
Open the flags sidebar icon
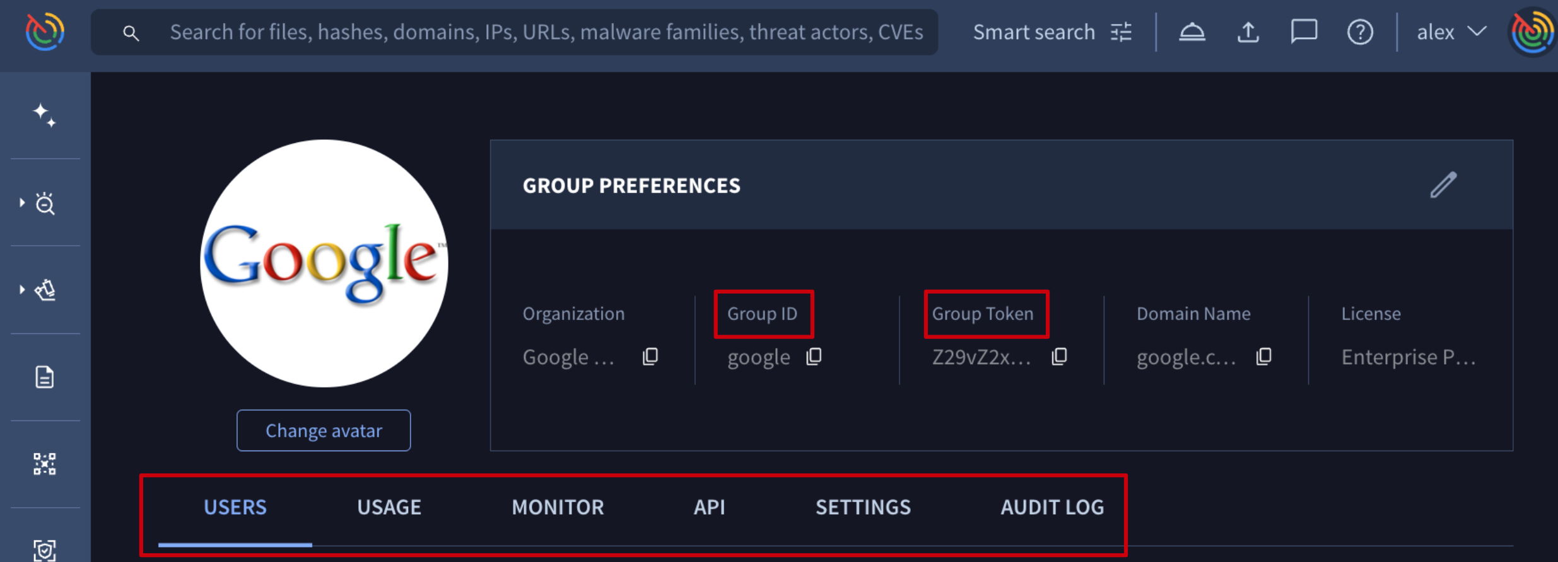pos(45,290)
